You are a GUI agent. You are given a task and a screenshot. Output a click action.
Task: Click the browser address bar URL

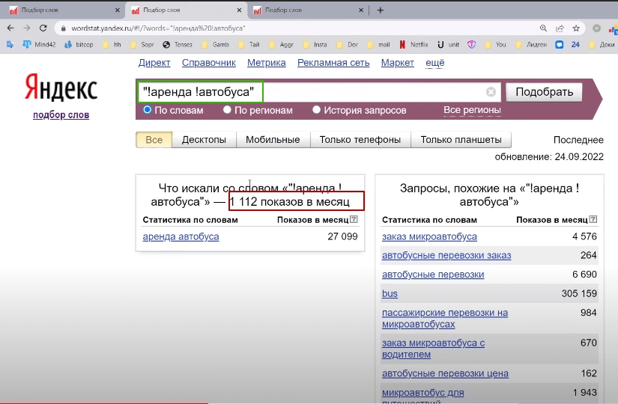click(158, 28)
